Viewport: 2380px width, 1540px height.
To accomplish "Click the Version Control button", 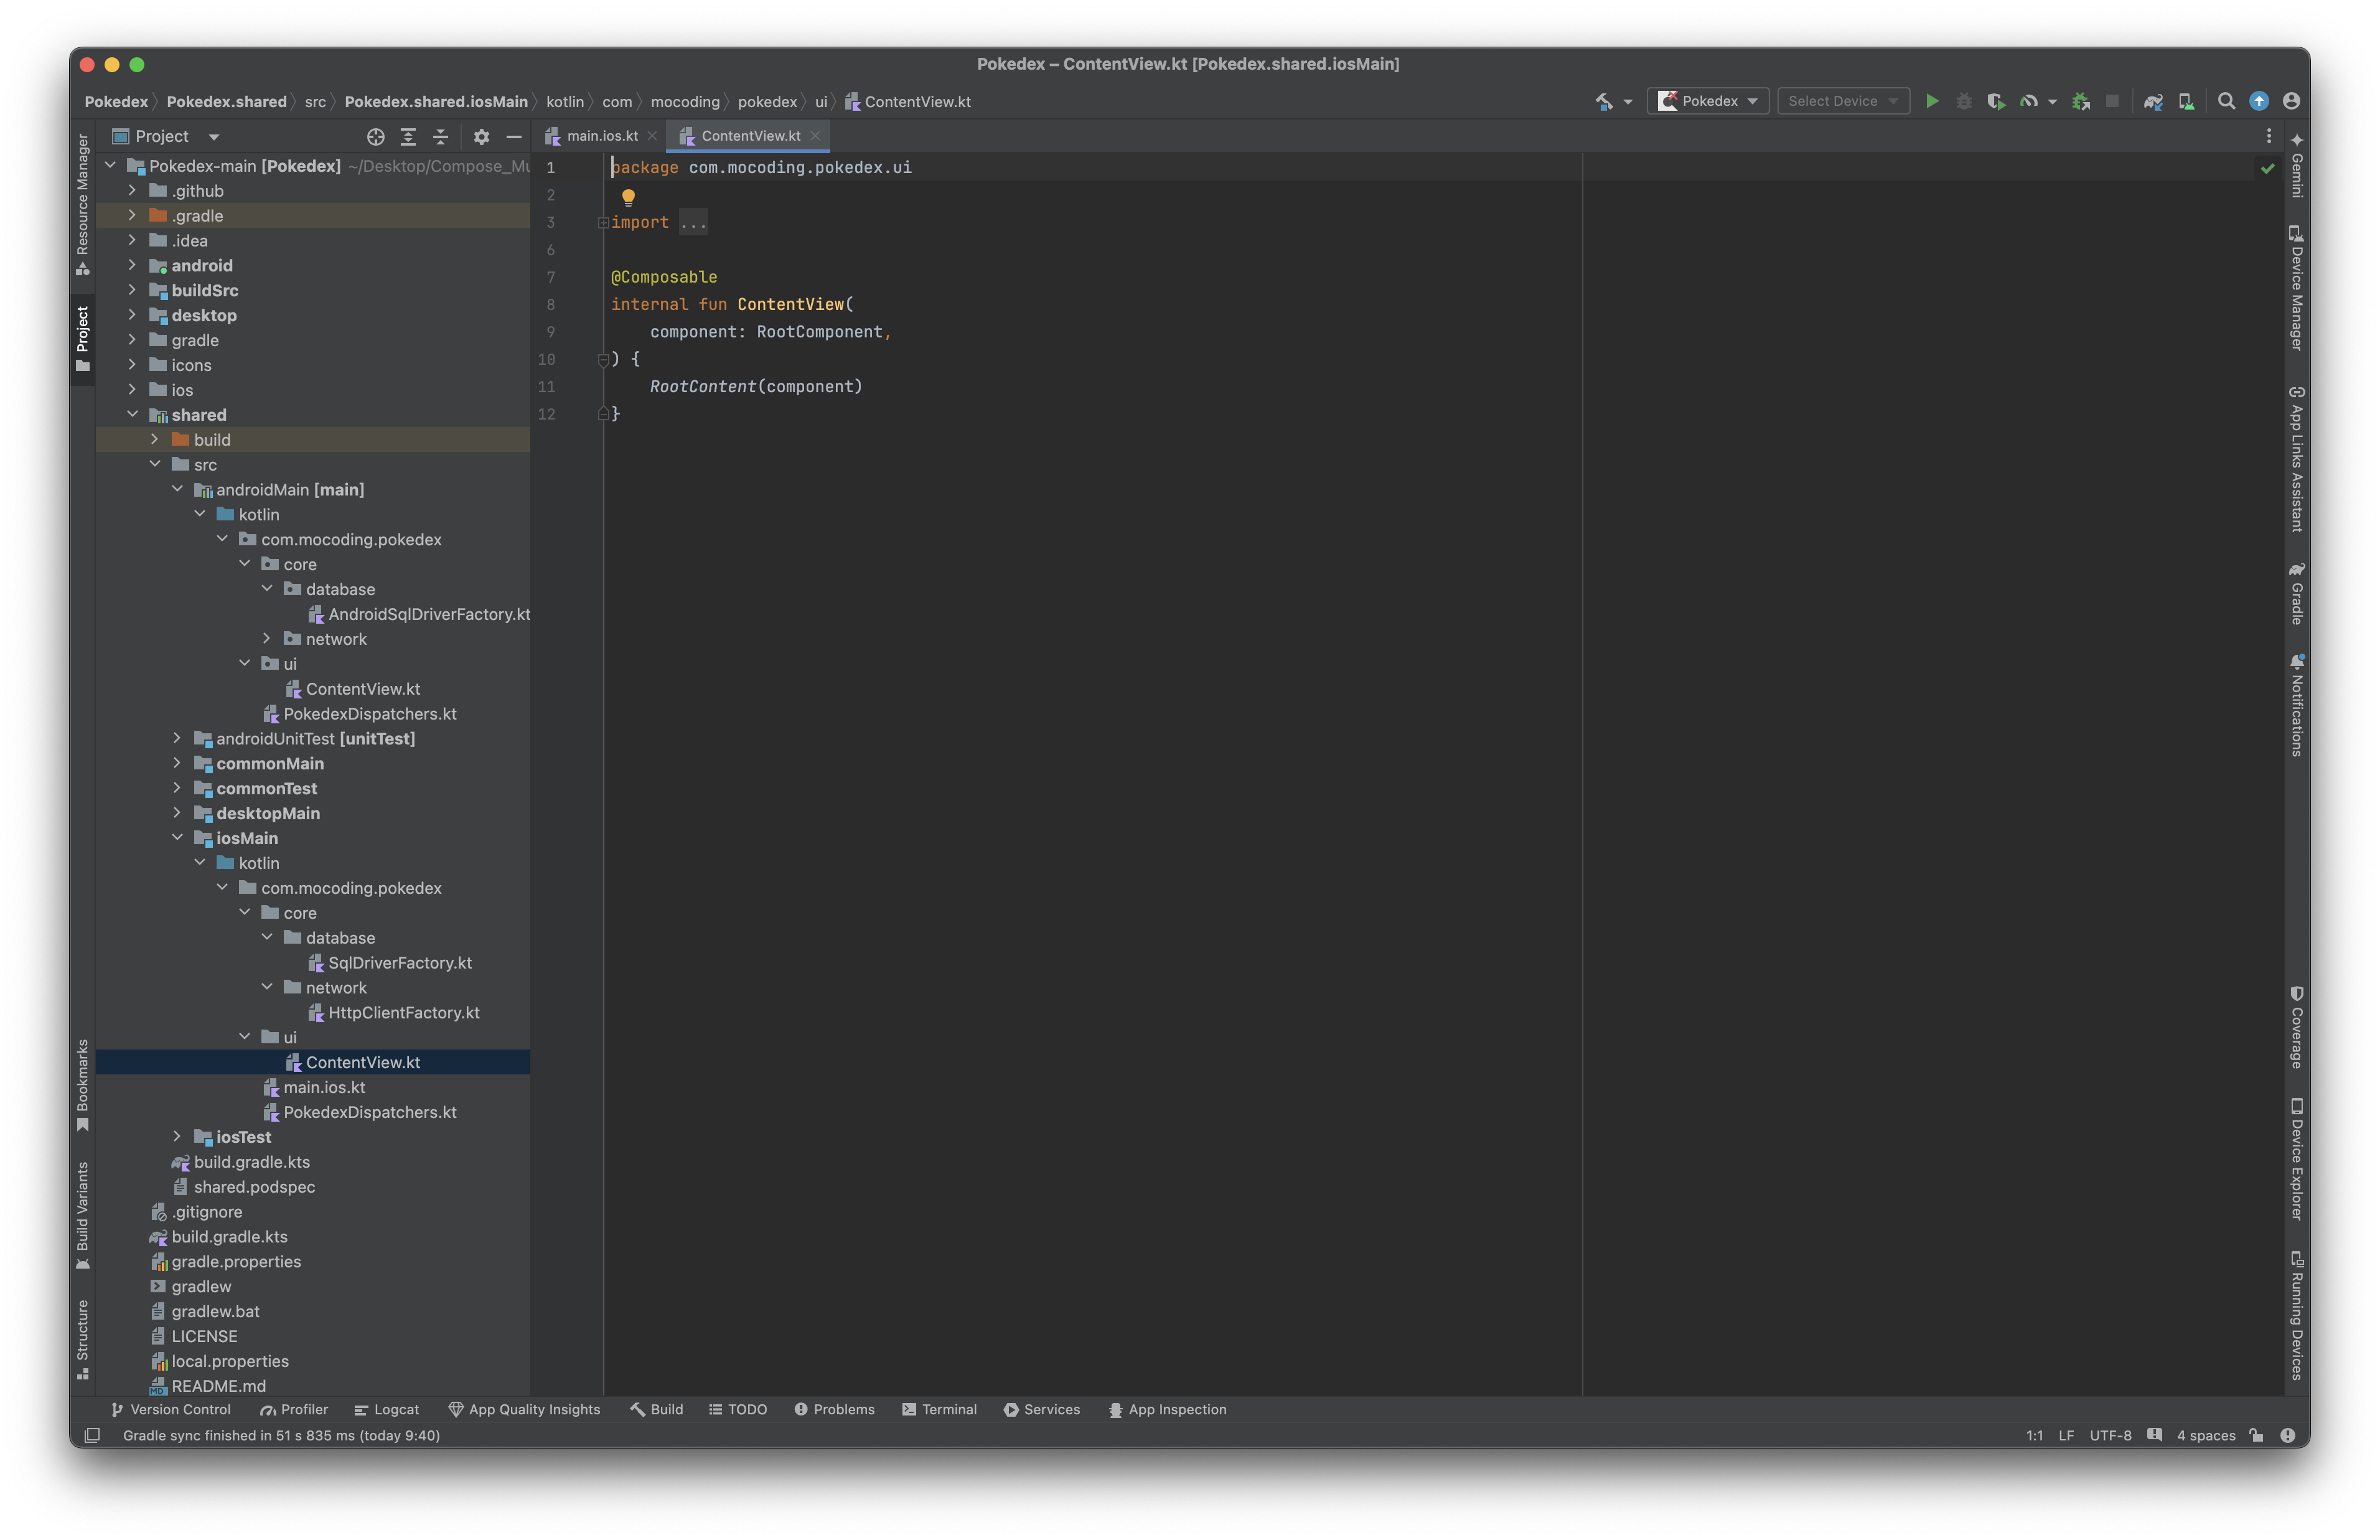I will [171, 1409].
